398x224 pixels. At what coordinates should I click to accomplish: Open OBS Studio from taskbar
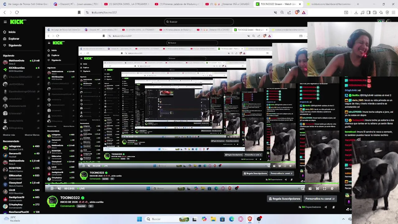259,219
